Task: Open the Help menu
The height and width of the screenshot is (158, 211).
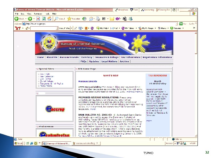Action: pos(54,14)
